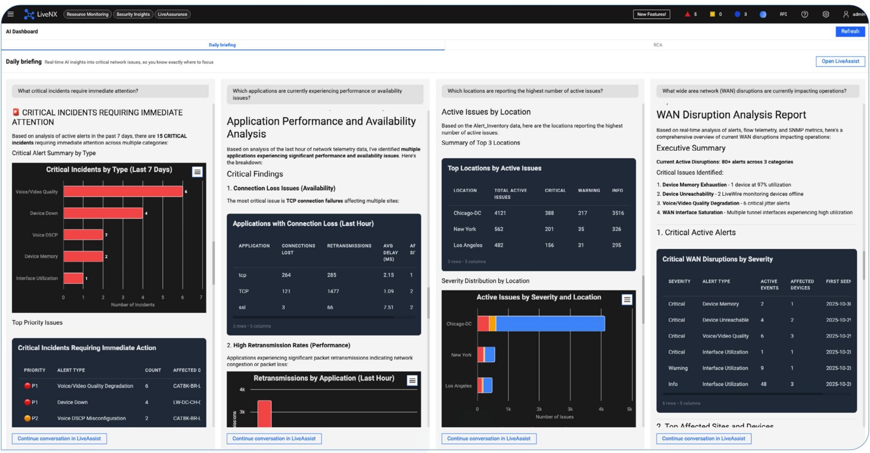
Task: Click the P1 red dot for Device Down
Action: coord(28,402)
